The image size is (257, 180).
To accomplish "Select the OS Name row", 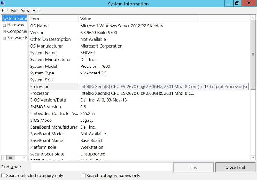I will coord(139,26).
